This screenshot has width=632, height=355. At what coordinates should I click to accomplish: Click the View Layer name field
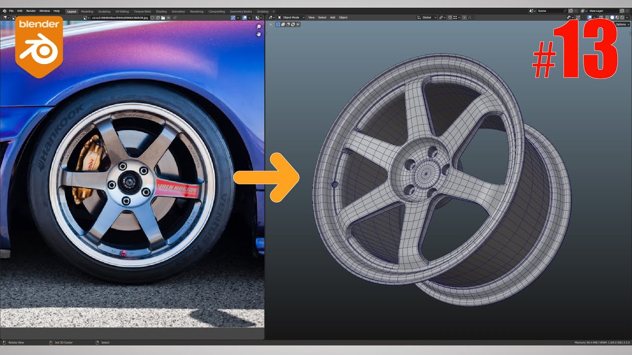[603, 11]
